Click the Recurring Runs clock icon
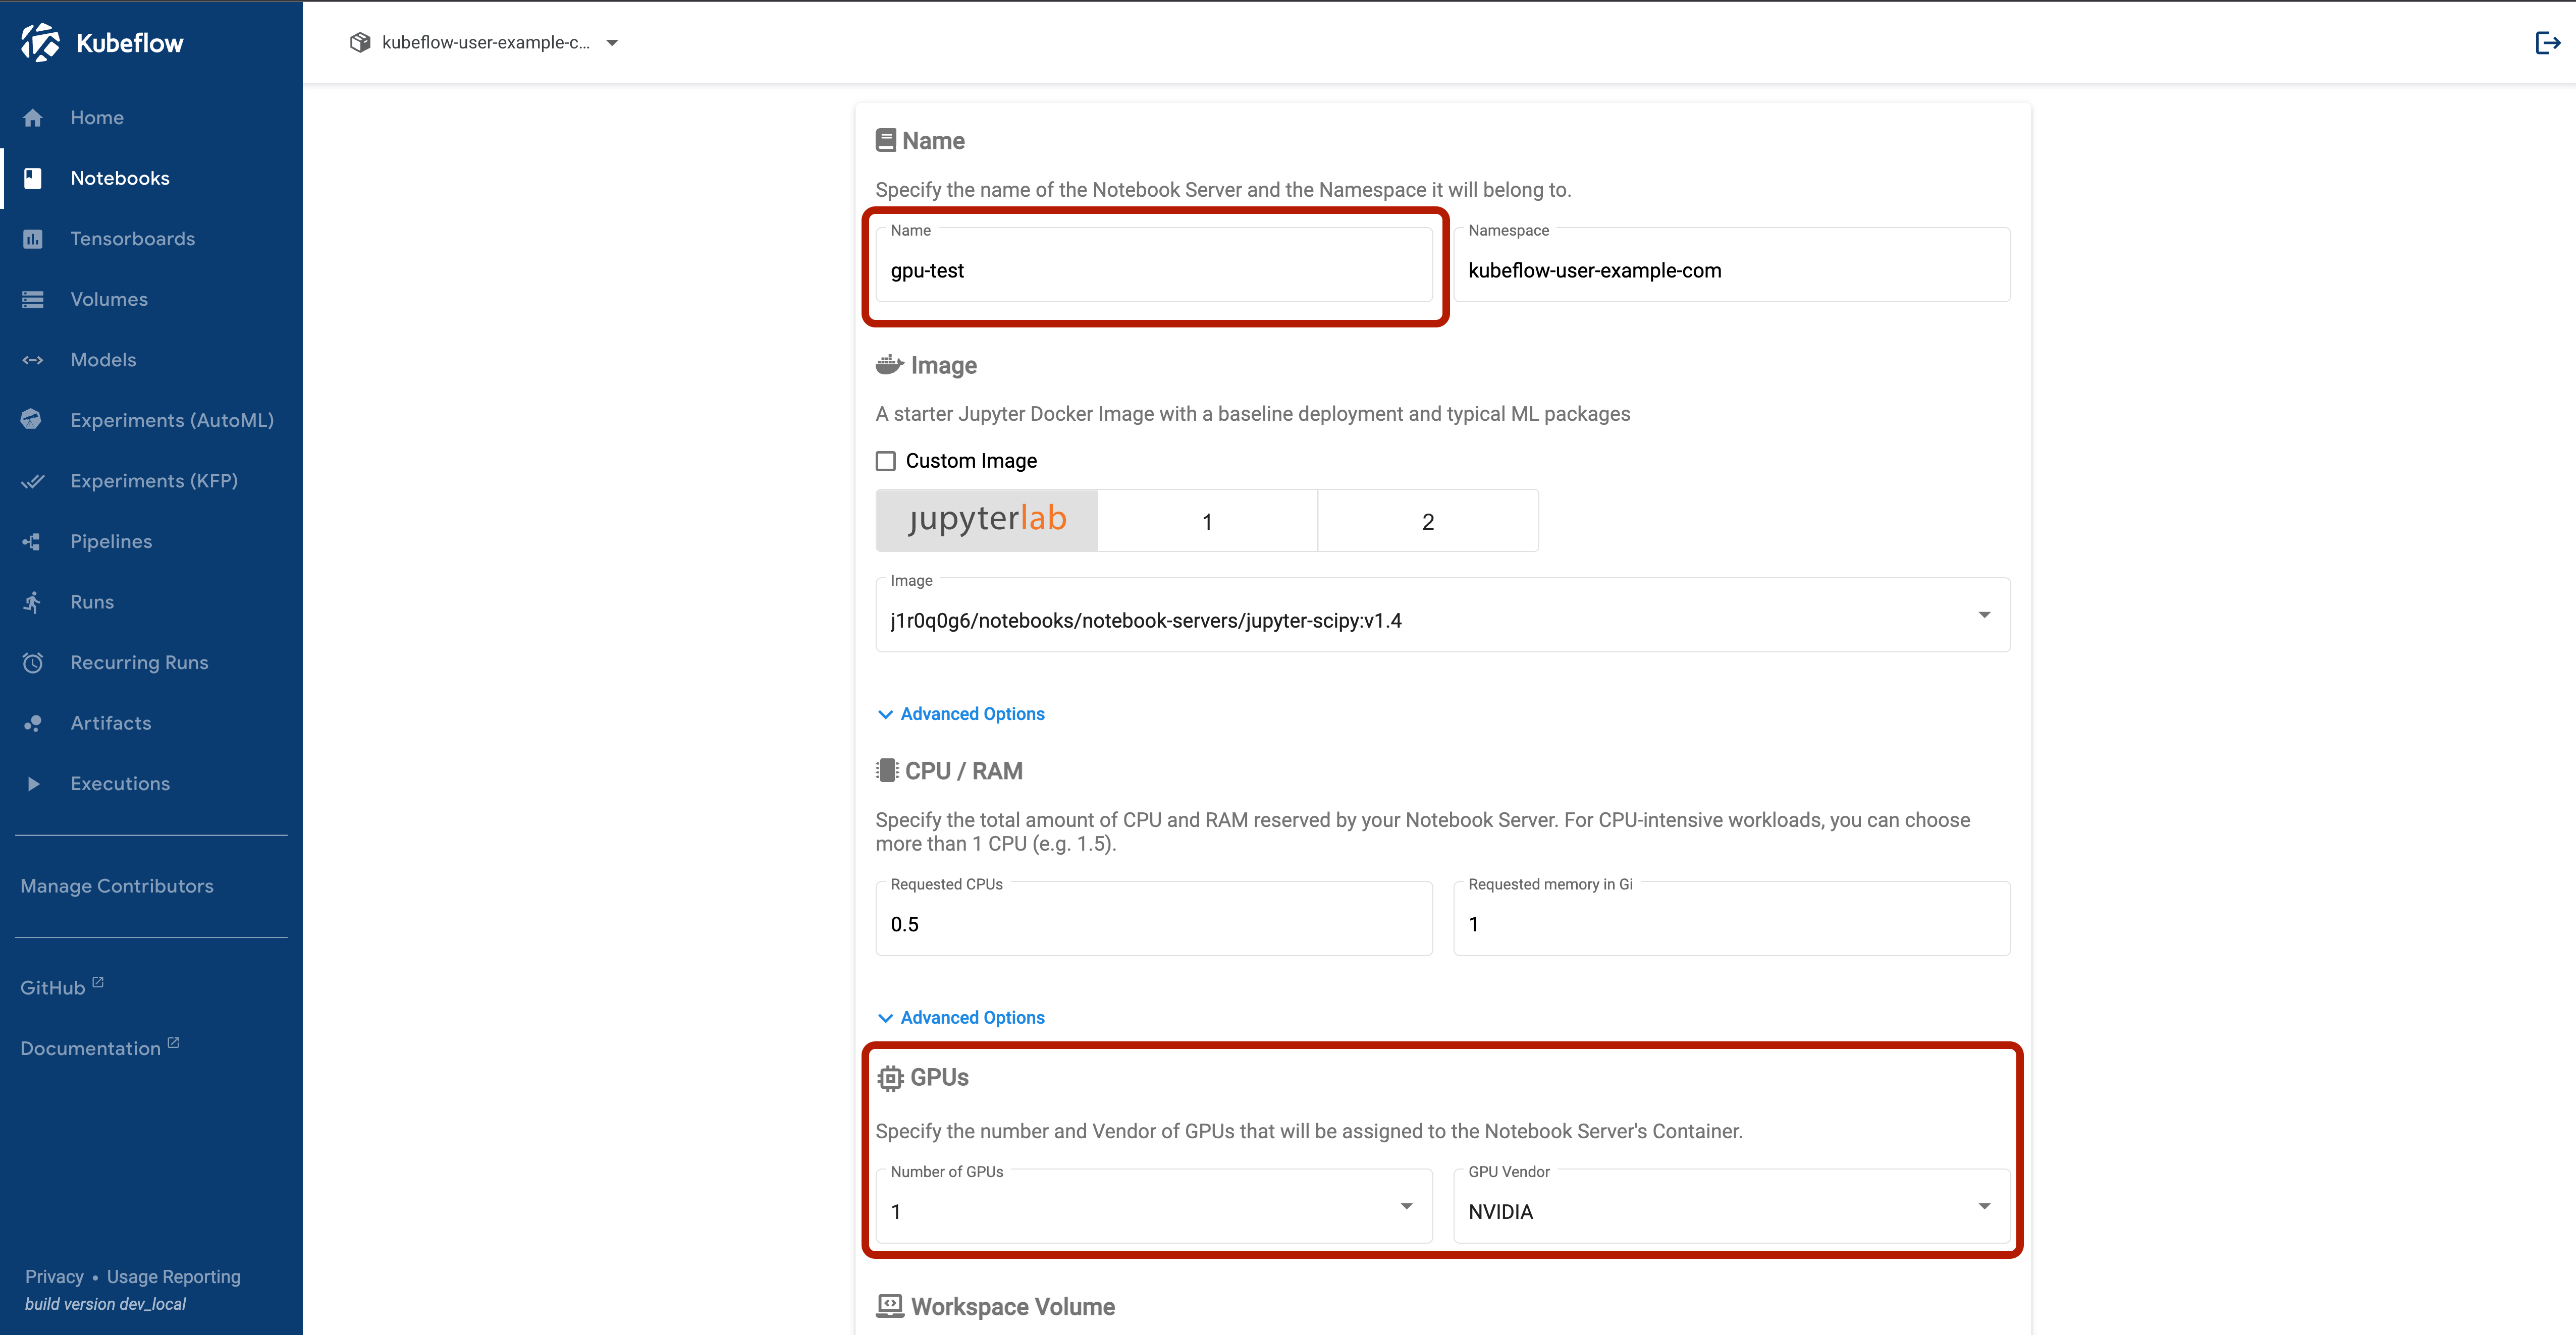This screenshot has width=2576, height=1335. (x=33, y=663)
